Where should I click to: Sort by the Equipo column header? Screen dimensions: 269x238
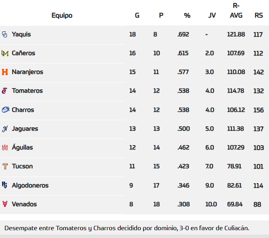(62, 16)
